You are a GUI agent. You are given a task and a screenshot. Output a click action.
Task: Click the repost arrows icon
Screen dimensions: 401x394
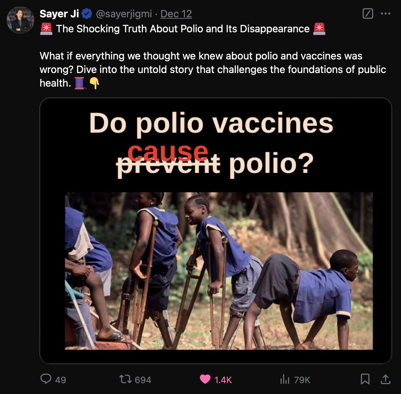[x=126, y=379]
